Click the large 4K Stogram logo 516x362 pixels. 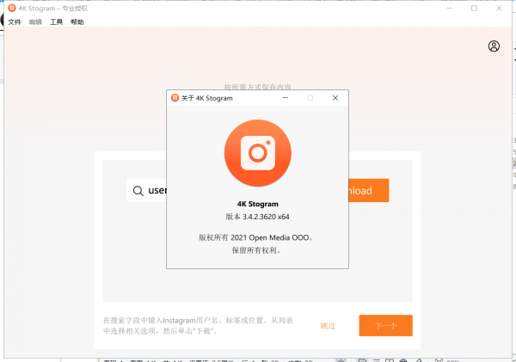258,153
